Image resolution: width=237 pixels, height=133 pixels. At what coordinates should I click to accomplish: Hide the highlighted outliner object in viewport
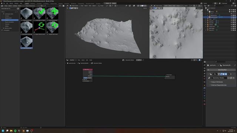[231, 17]
